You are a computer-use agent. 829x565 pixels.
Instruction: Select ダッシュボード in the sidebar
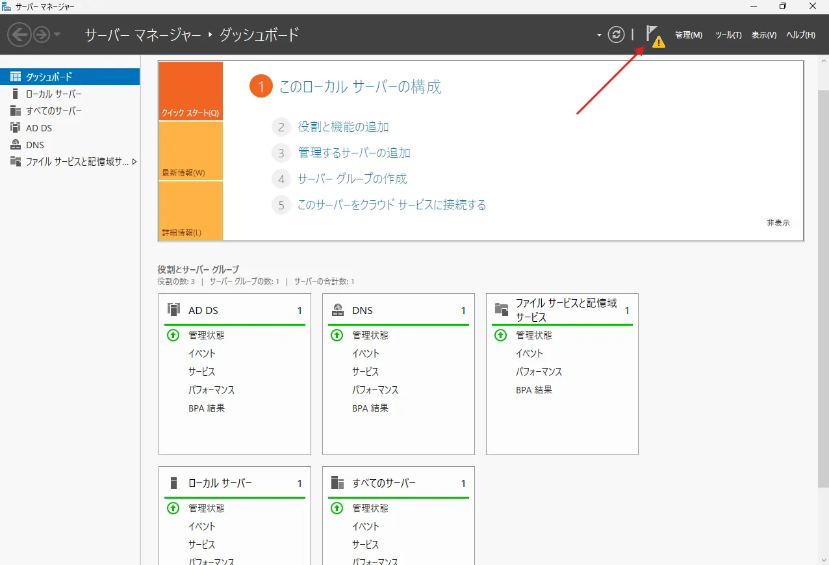pyautogui.click(x=70, y=77)
